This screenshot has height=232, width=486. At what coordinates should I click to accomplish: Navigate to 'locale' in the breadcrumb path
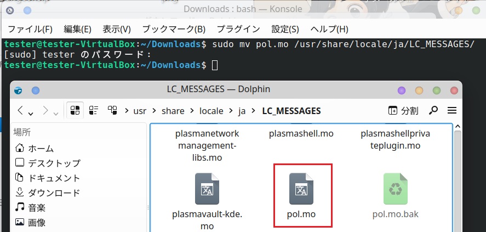click(x=210, y=110)
